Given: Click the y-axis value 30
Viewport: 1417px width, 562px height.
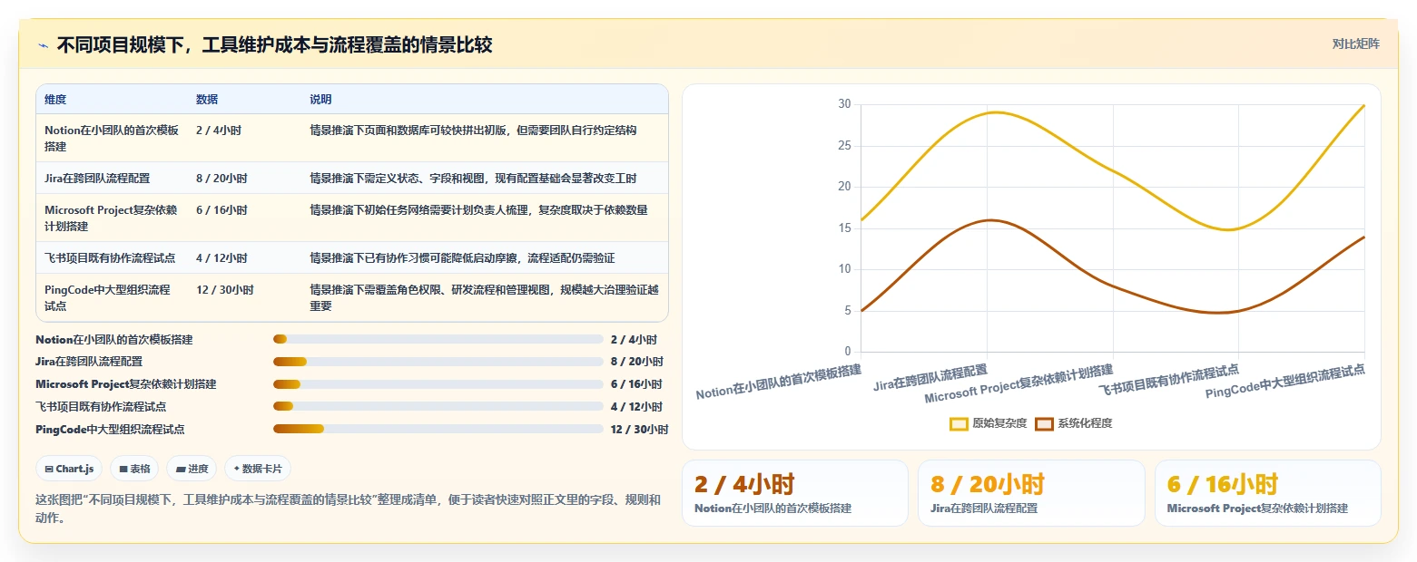Looking at the screenshot, I should pyautogui.click(x=844, y=104).
